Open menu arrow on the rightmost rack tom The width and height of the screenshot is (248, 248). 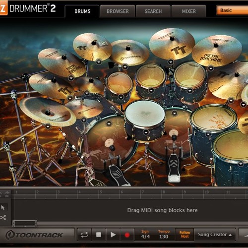(190, 91)
